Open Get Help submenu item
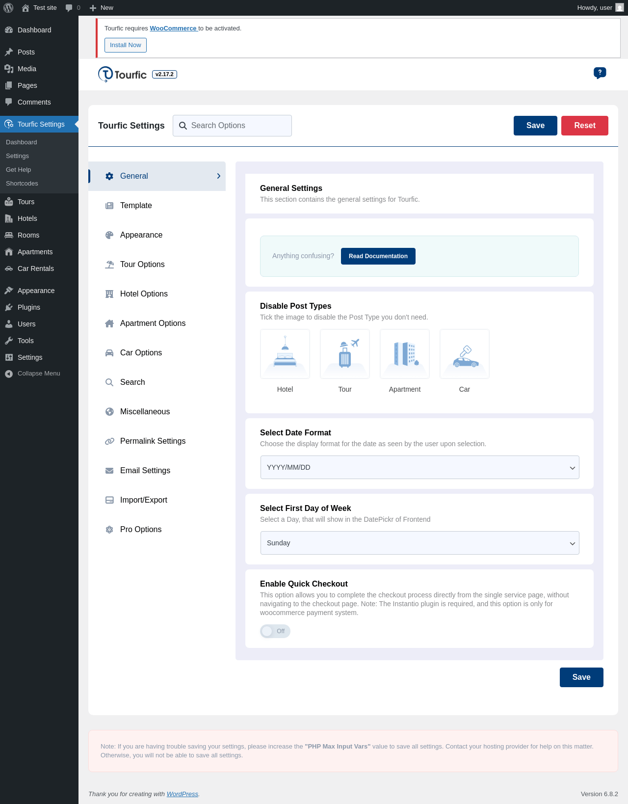This screenshot has width=628, height=804. coord(19,170)
